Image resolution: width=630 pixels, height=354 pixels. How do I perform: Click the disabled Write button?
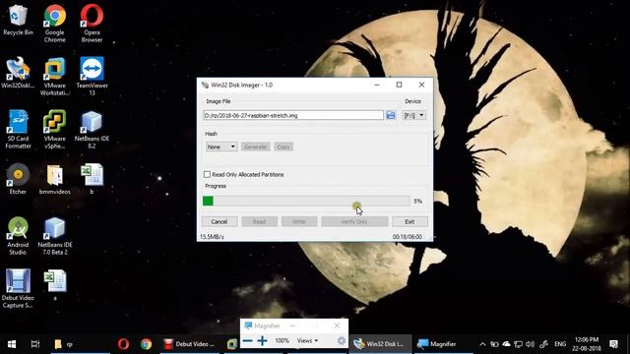299,222
